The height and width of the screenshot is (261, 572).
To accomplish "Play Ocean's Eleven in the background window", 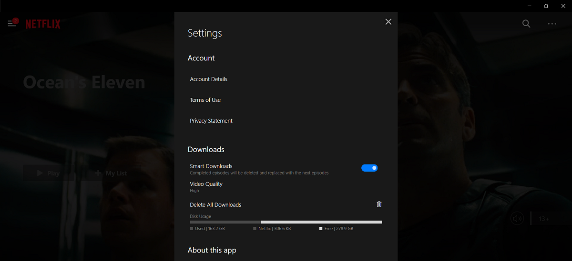I will [x=49, y=174].
